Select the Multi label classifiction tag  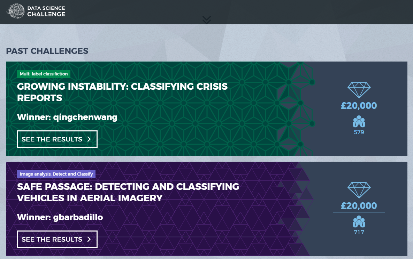pos(44,74)
